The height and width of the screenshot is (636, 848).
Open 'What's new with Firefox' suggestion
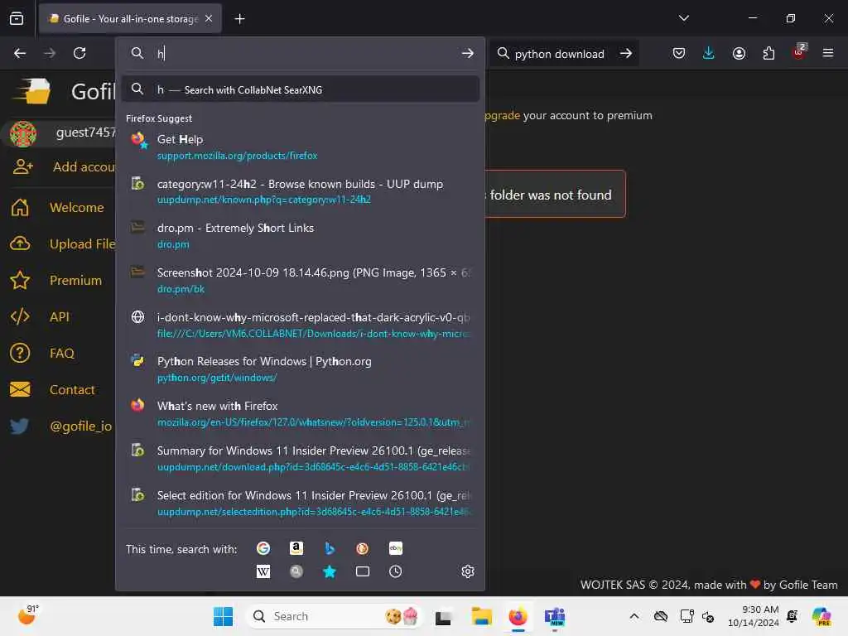point(300,413)
